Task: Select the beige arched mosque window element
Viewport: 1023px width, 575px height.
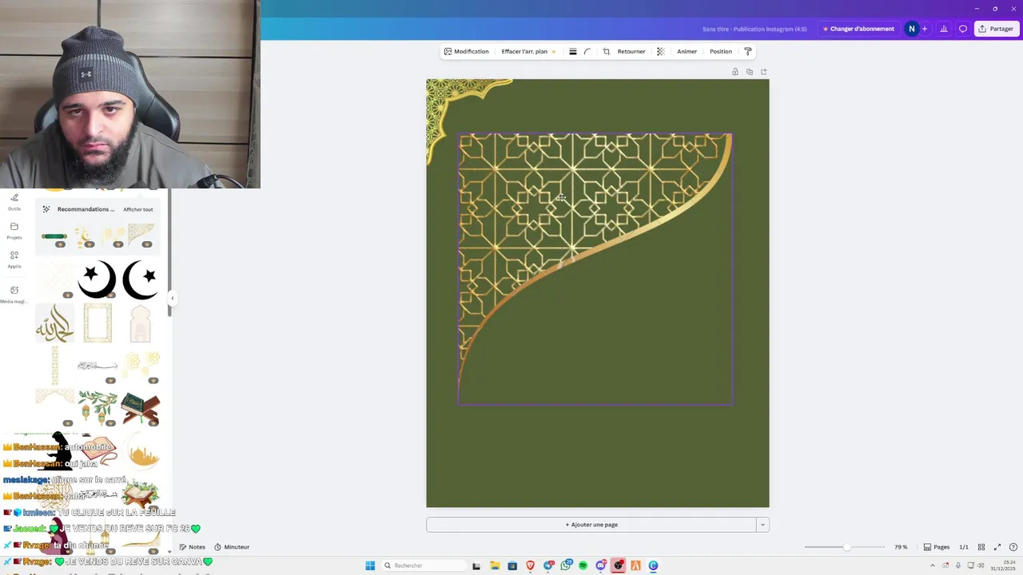Action: 140,323
